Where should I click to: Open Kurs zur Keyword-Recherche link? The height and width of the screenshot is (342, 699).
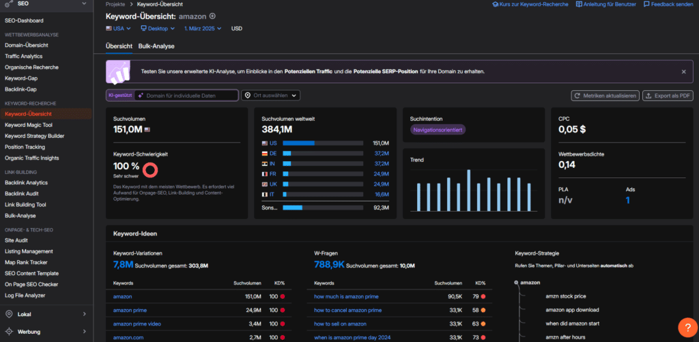click(x=530, y=4)
